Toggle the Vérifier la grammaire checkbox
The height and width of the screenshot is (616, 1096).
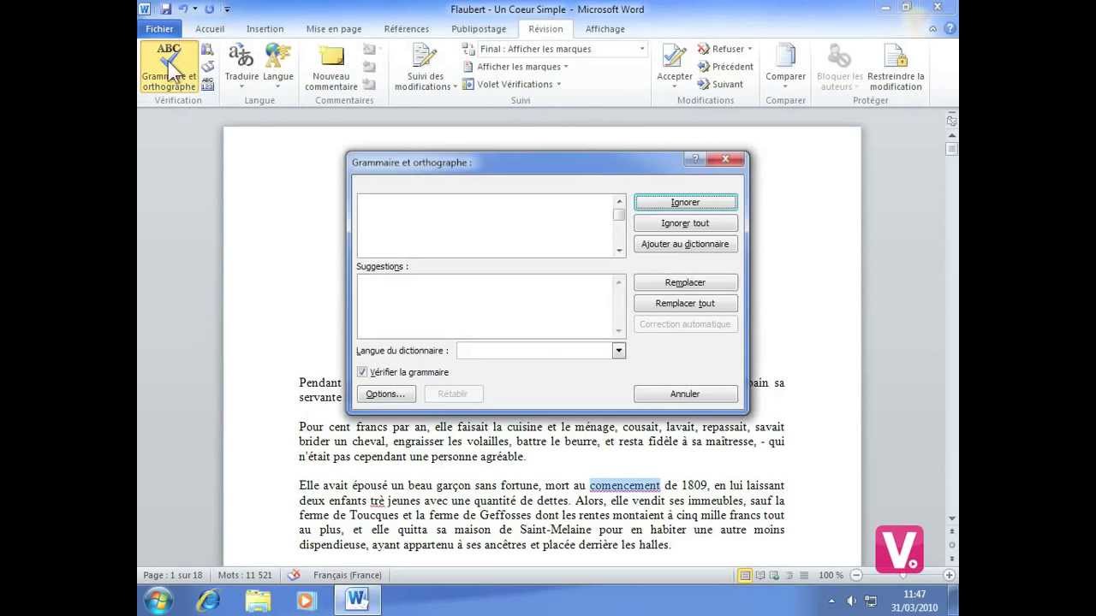point(362,372)
